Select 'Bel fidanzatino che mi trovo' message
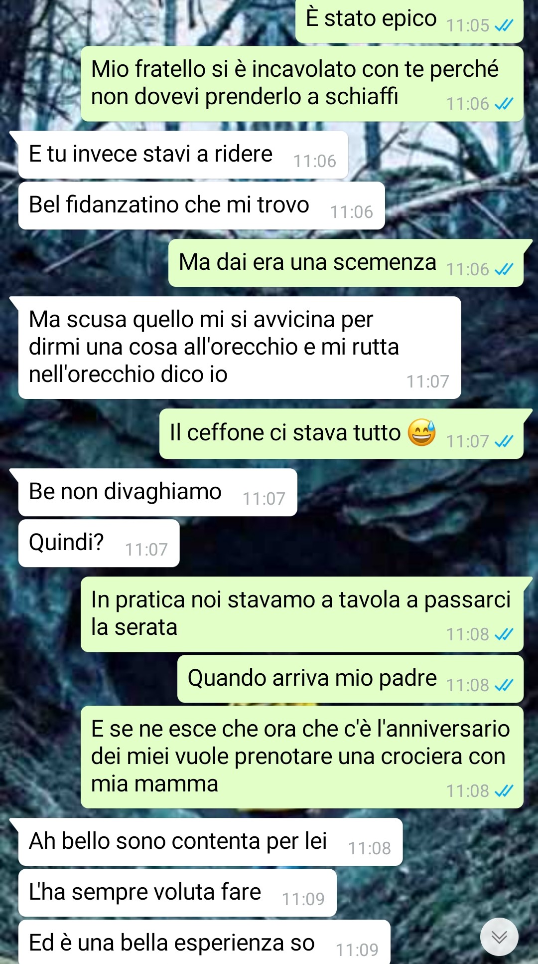The width and height of the screenshot is (538, 964). pyautogui.click(x=201, y=205)
